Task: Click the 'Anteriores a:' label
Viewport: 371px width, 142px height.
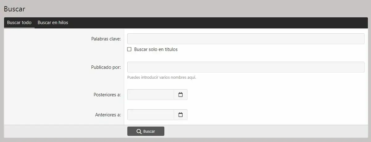Action: coord(108,115)
